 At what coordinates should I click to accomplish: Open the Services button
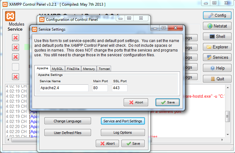coord(217,57)
